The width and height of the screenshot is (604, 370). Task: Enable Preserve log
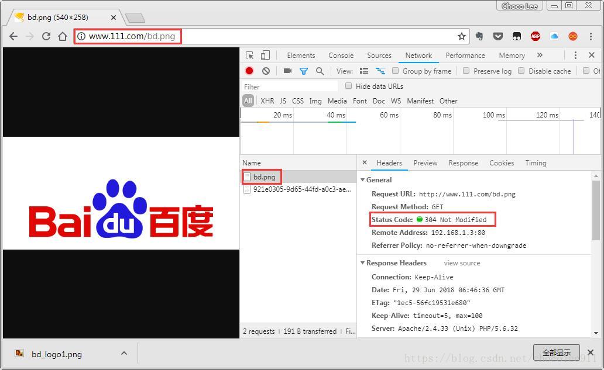466,71
